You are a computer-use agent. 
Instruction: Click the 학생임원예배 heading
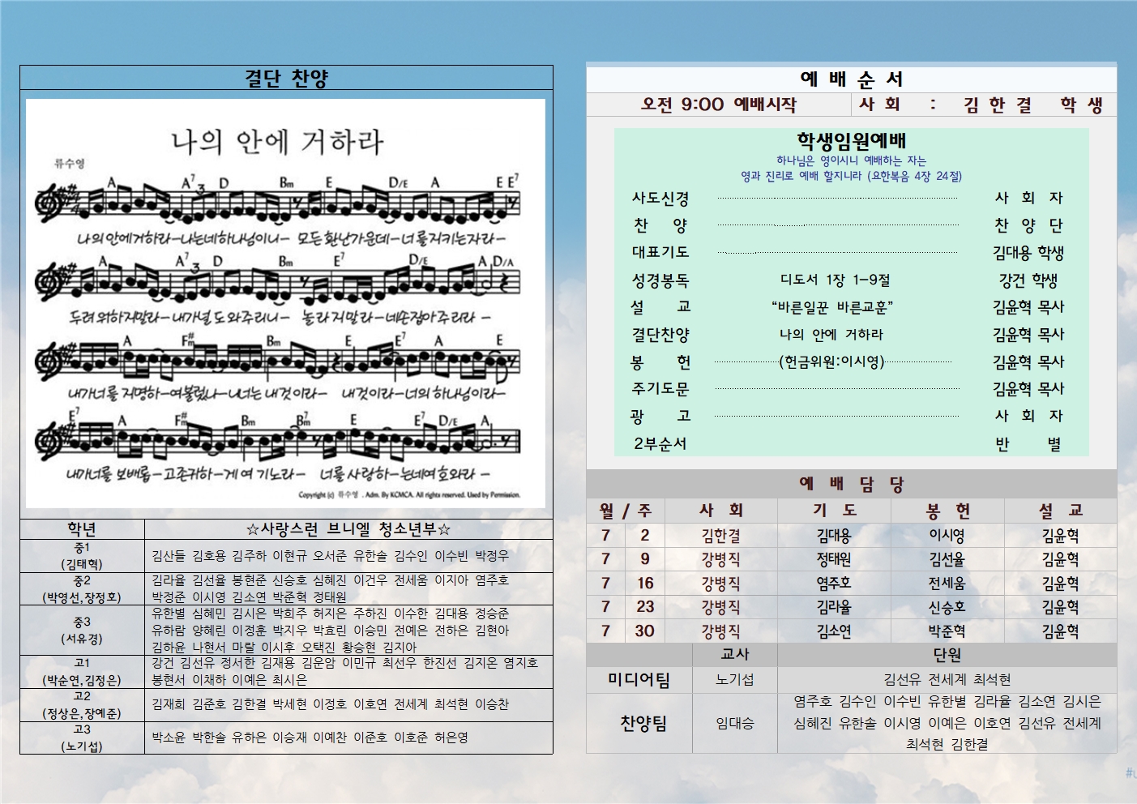(851, 141)
